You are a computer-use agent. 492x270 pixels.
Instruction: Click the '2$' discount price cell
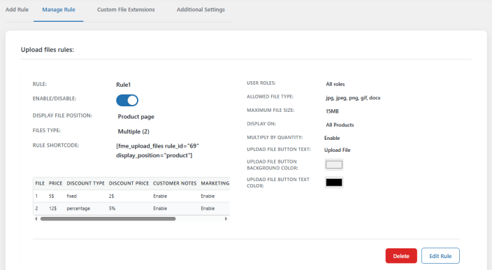[111, 197]
